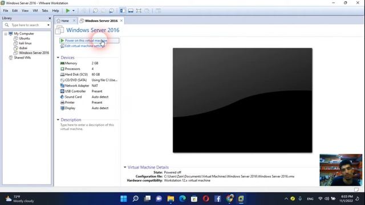Switch to the Home tab
This screenshot has height=205, width=365.
64,20
